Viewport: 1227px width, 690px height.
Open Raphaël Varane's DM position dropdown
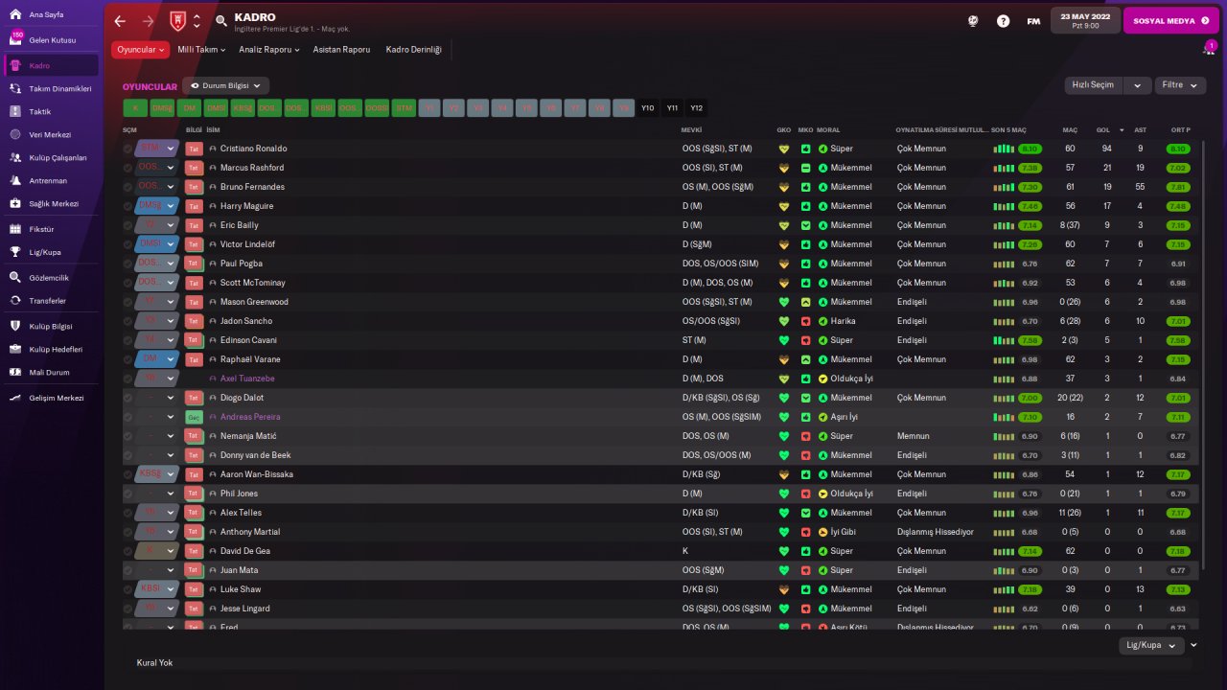coord(157,359)
